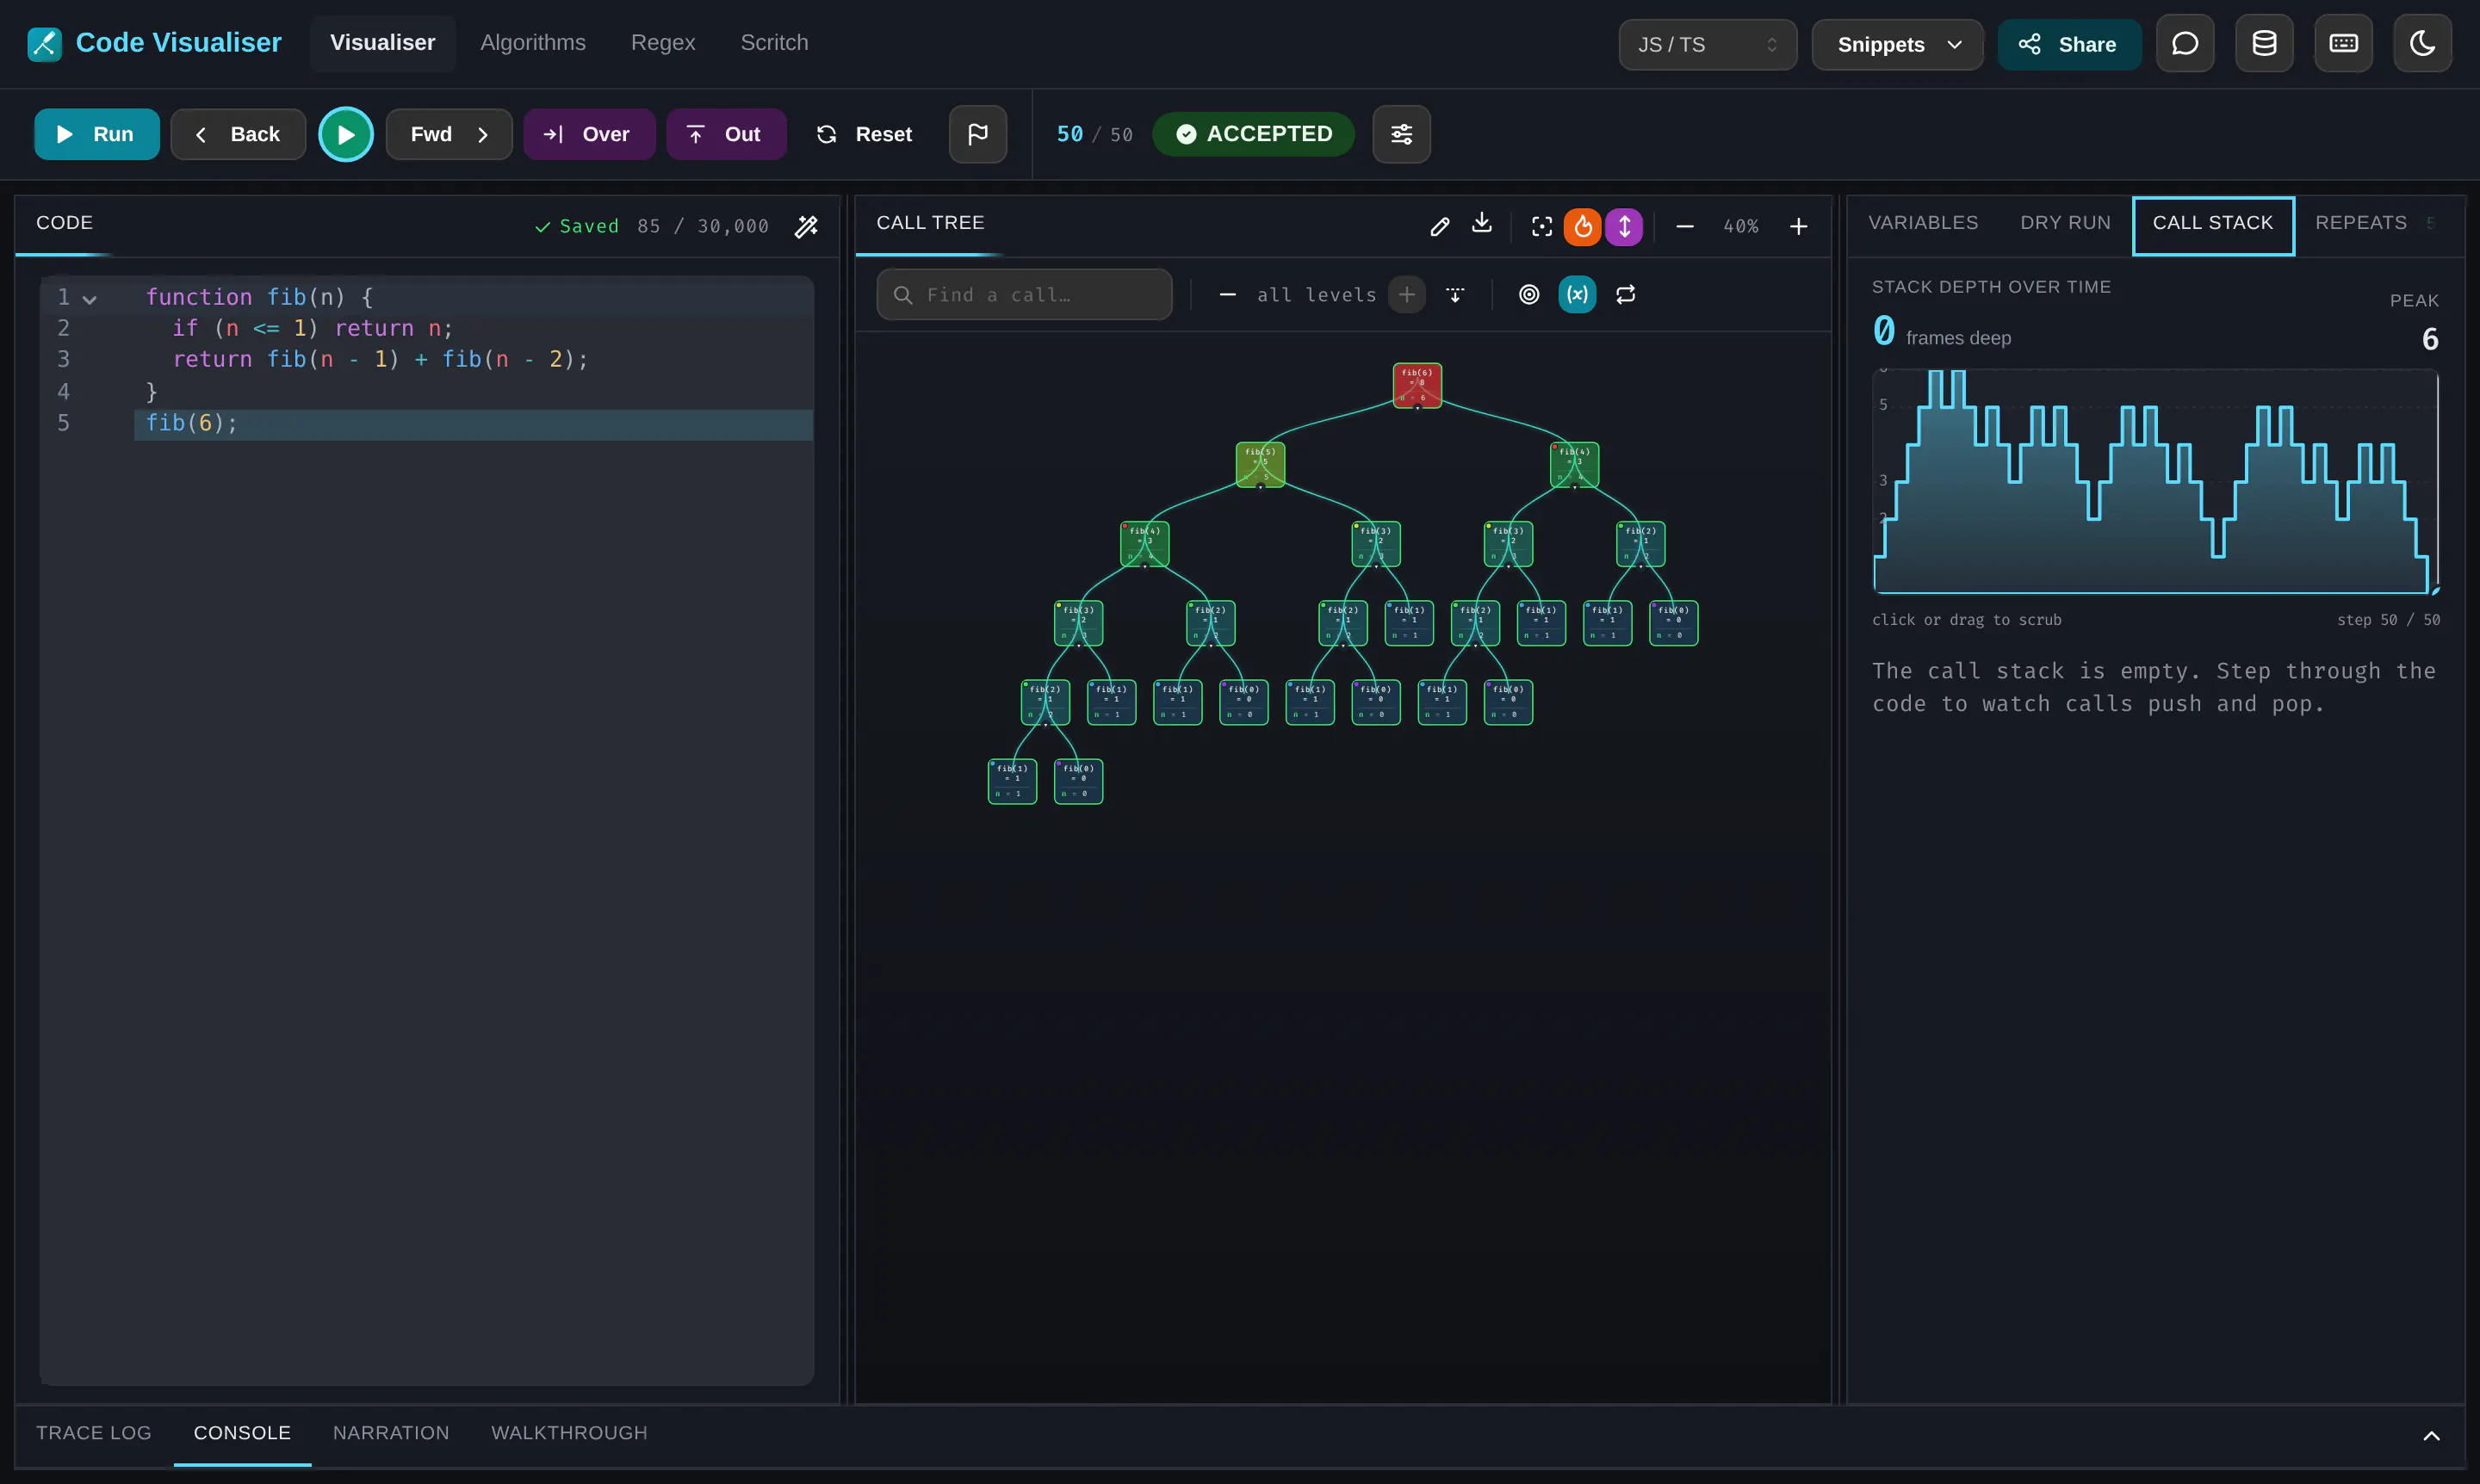Screen dimensions: 2480x1484
Task: Open the JS / TS language dropdown
Action: click(1708, 45)
